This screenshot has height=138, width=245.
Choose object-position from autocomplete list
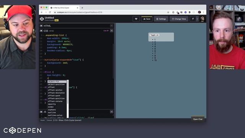click(57, 84)
